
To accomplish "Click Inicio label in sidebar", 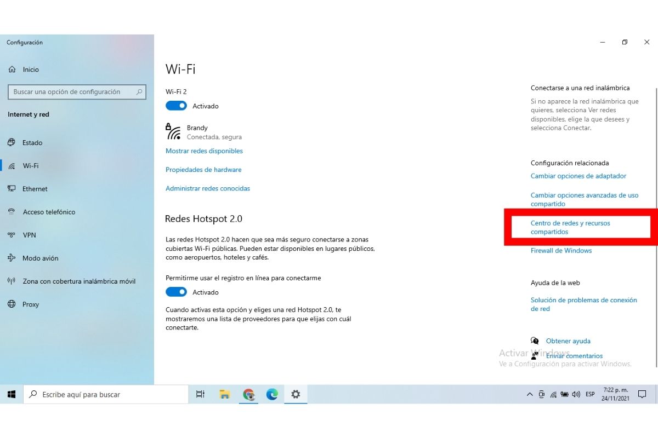I will tap(31, 70).
